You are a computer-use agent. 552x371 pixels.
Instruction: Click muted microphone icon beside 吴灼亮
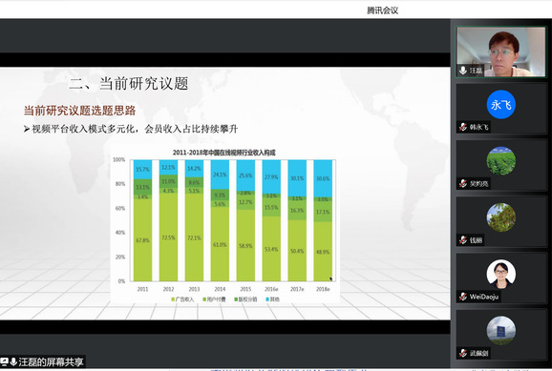pyautogui.click(x=463, y=183)
